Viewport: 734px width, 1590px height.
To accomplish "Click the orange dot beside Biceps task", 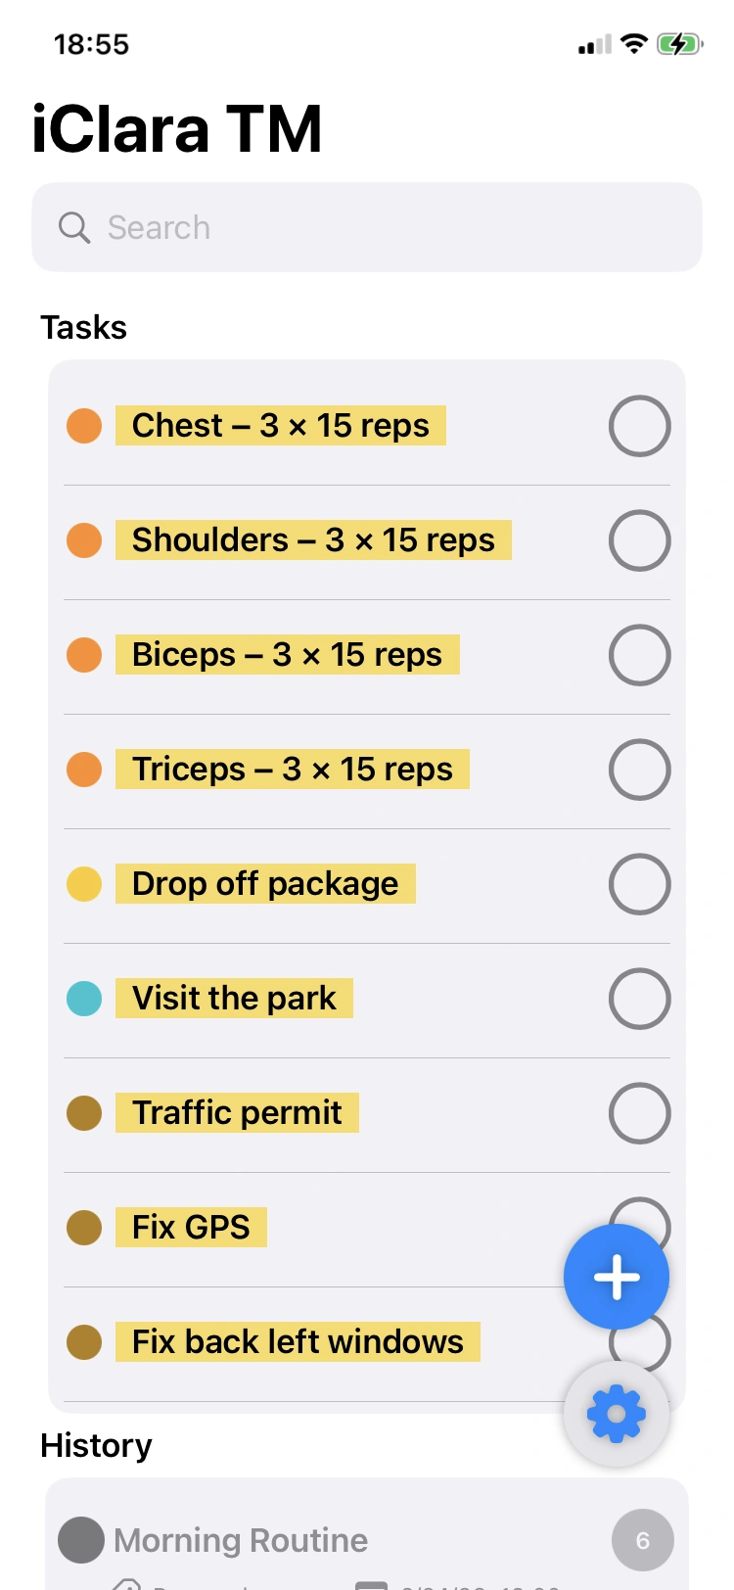I will click(84, 654).
